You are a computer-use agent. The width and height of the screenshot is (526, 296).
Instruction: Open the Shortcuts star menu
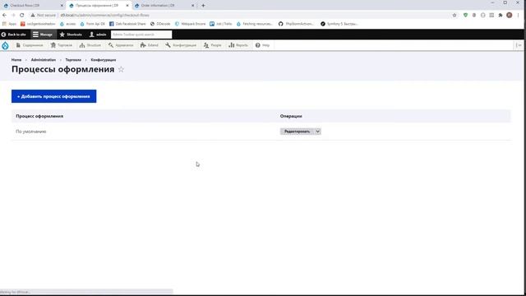[x=71, y=35]
